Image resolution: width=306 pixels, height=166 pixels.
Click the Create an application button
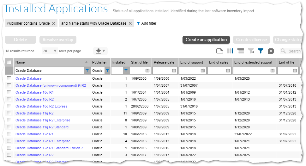pos(206,40)
